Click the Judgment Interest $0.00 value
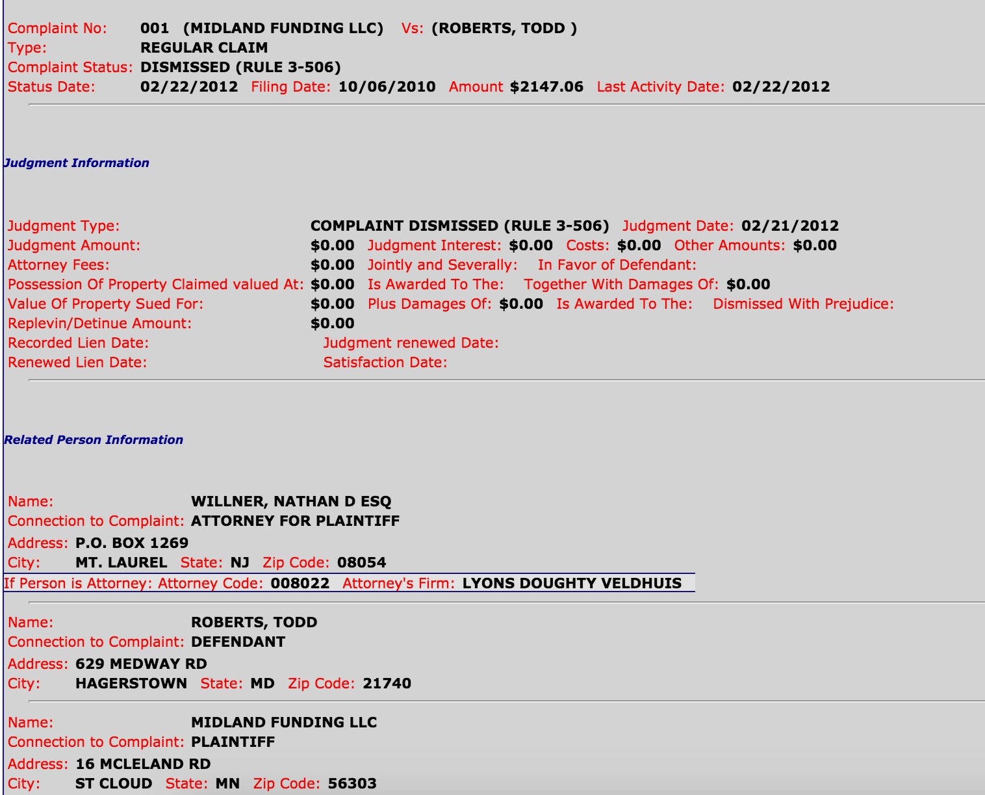The image size is (985, 795). tap(531, 246)
